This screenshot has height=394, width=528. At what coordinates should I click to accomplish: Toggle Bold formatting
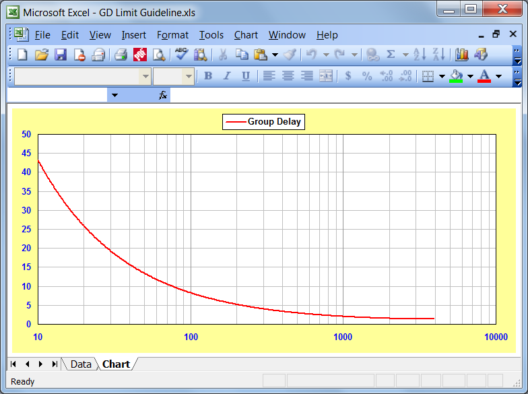208,76
